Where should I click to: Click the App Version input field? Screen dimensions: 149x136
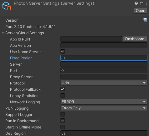tap(104, 45)
